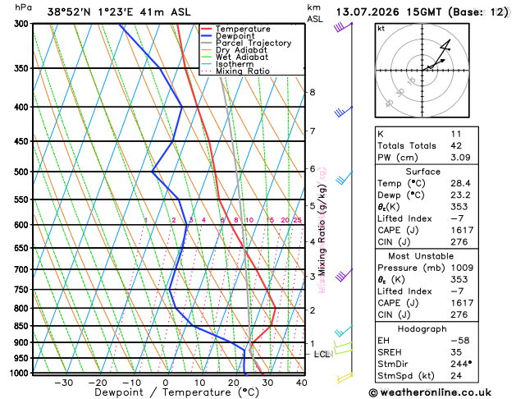Screen dimensions: 516x399
Task: Click the yellow surface wind barb at 1000 hPa
Action: [345, 378]
